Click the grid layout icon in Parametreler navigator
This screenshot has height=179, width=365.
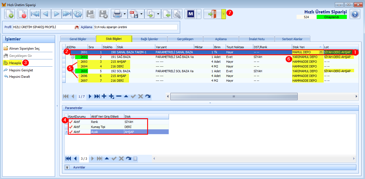tap(135, 158)
